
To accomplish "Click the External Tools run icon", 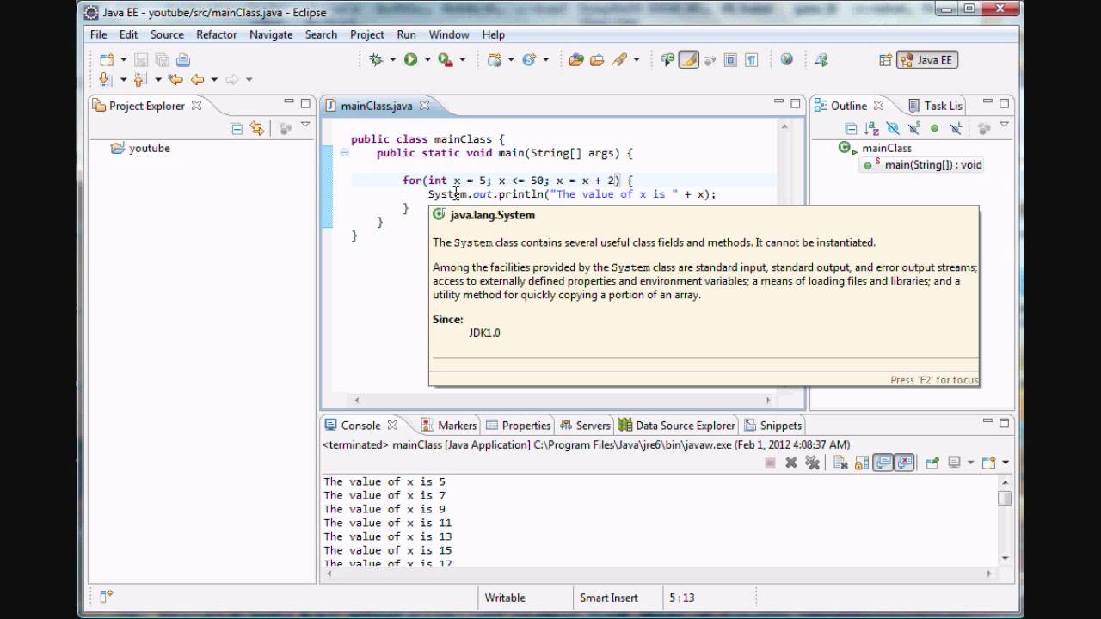I will [x=445, y=60].
